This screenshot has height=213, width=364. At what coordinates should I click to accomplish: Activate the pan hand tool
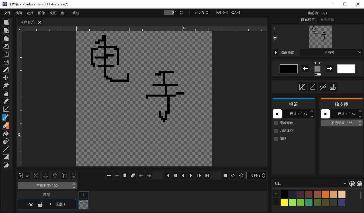[x=6, y=93]
